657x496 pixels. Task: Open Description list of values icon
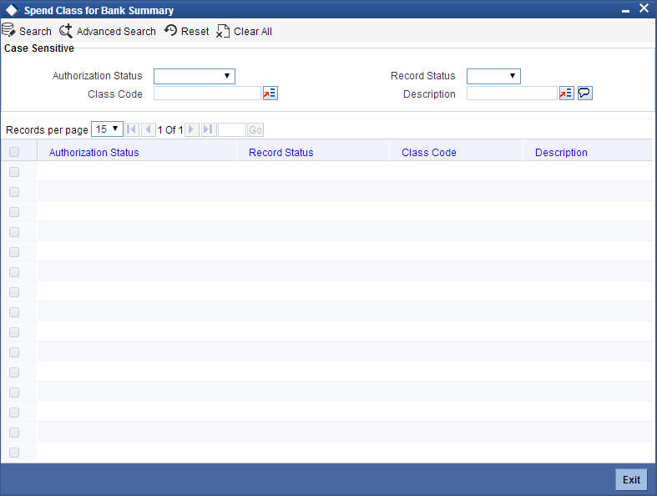click(x=567, y=93)
